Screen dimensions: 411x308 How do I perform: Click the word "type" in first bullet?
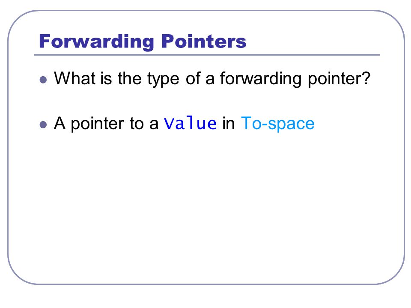point(163,80)
